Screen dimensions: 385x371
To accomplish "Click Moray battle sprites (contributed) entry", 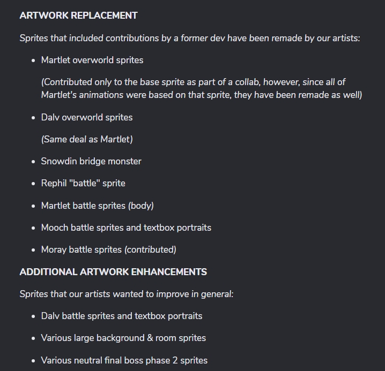I will coord(108,249).
